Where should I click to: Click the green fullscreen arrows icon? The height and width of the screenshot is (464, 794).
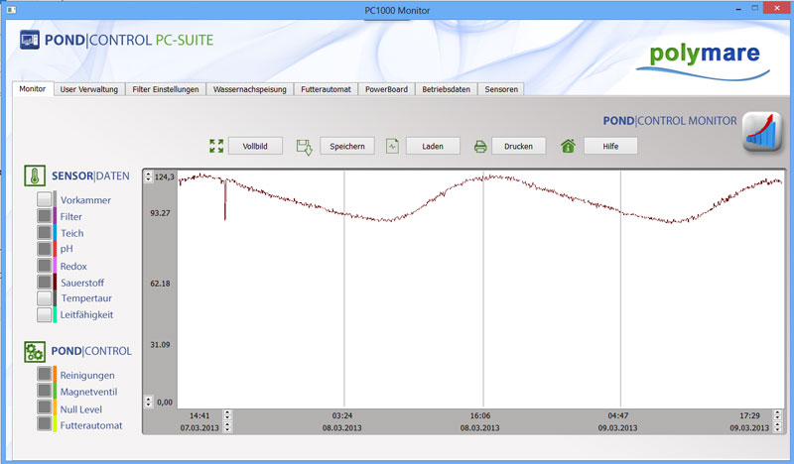[x=217, y=146]
